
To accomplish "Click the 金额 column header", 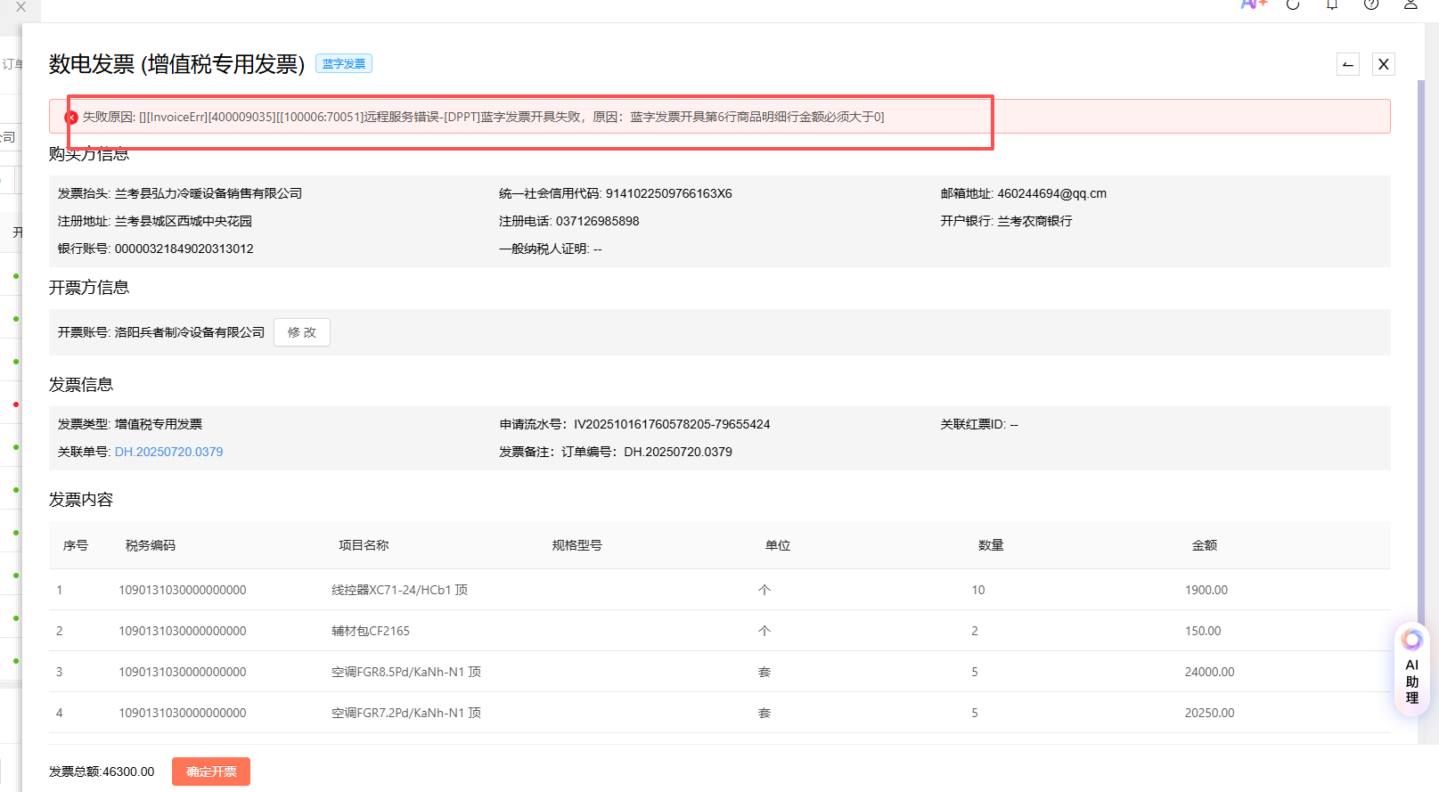I will [1205, 545].
